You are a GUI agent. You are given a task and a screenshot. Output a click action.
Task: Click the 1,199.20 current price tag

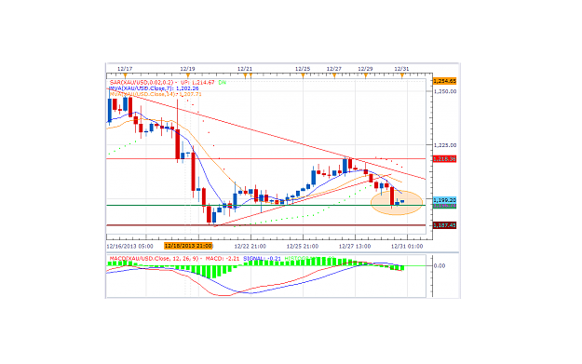click(445, 200)
